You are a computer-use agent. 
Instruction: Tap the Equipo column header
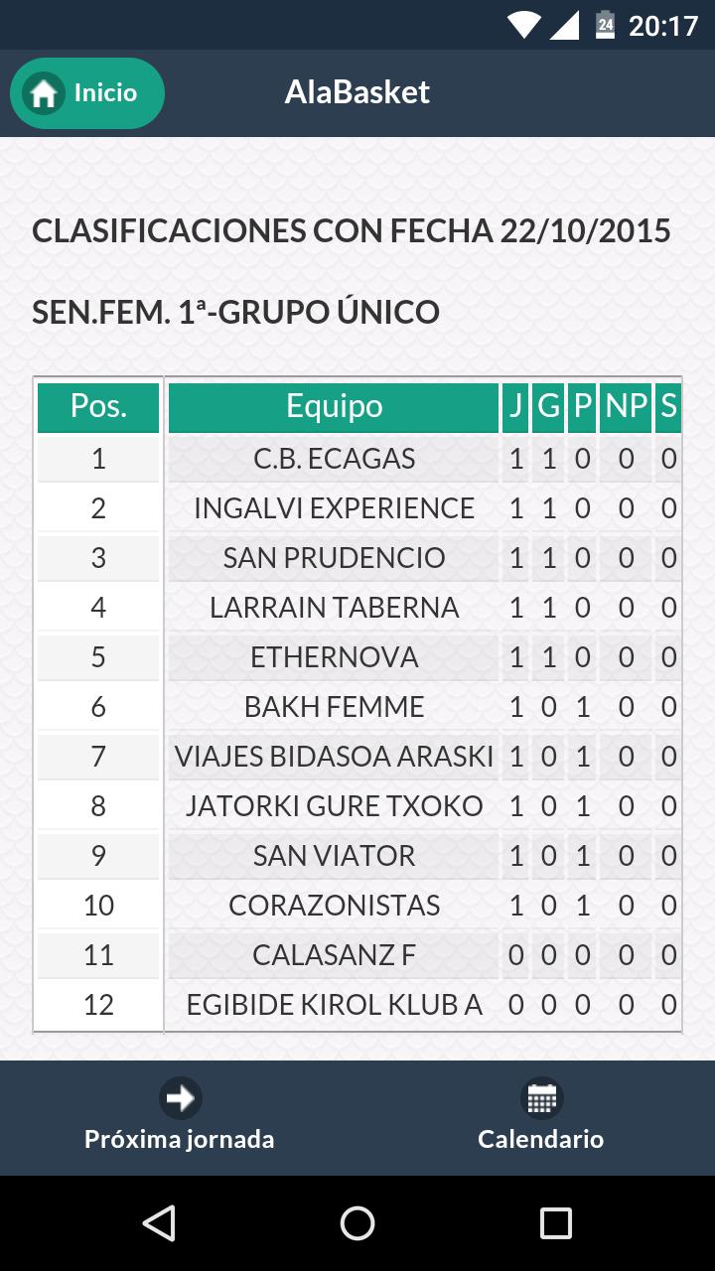pos(334,406)
